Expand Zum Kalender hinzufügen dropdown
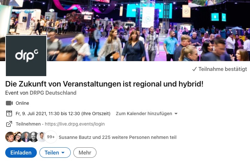 pyautogui.click(x=147, y=114)
